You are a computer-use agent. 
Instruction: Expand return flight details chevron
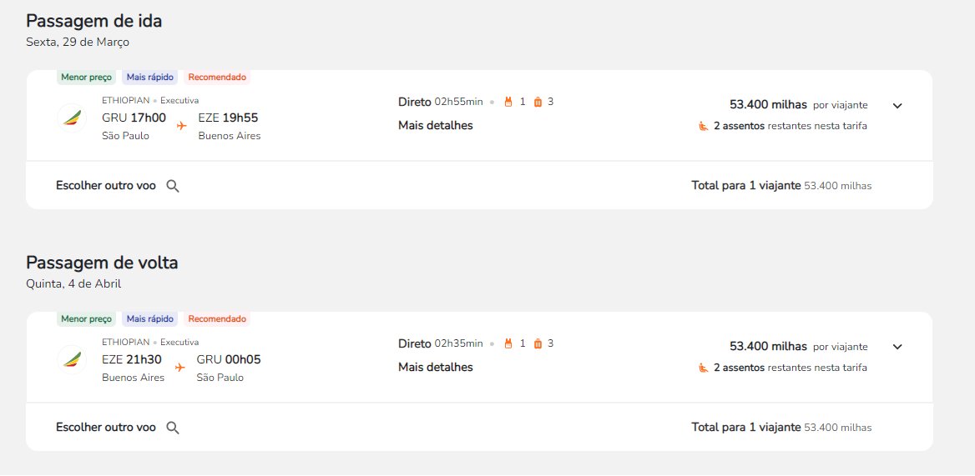(897, 347)
